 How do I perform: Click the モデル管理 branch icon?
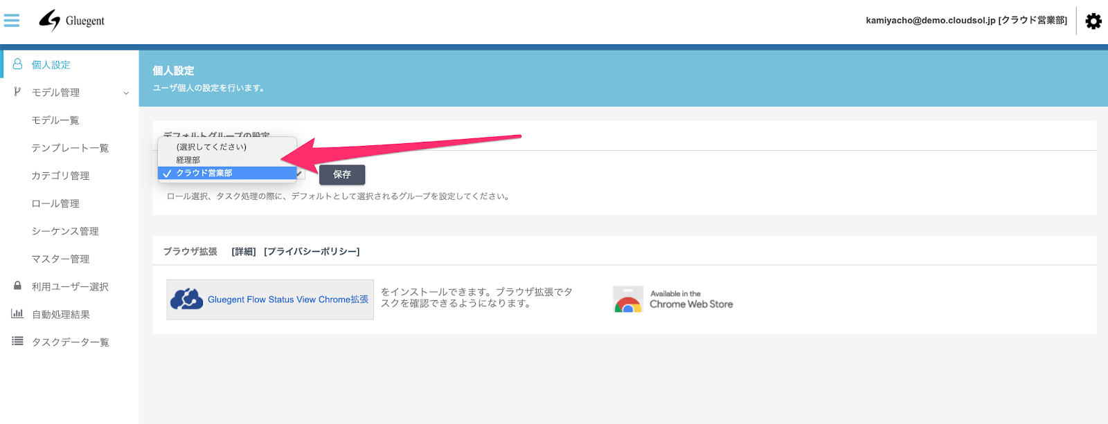pos(17,92)
